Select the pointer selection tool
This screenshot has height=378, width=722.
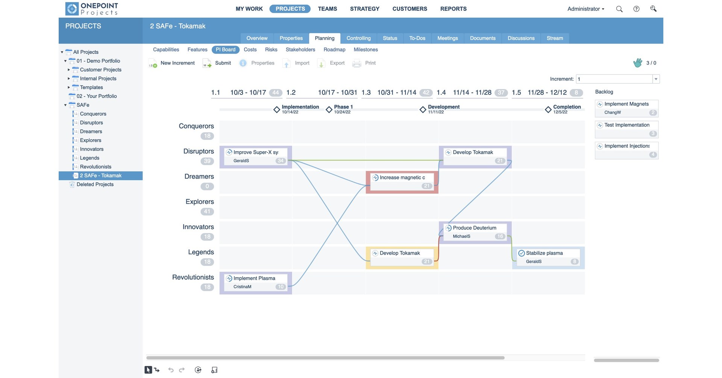[148, 370]
